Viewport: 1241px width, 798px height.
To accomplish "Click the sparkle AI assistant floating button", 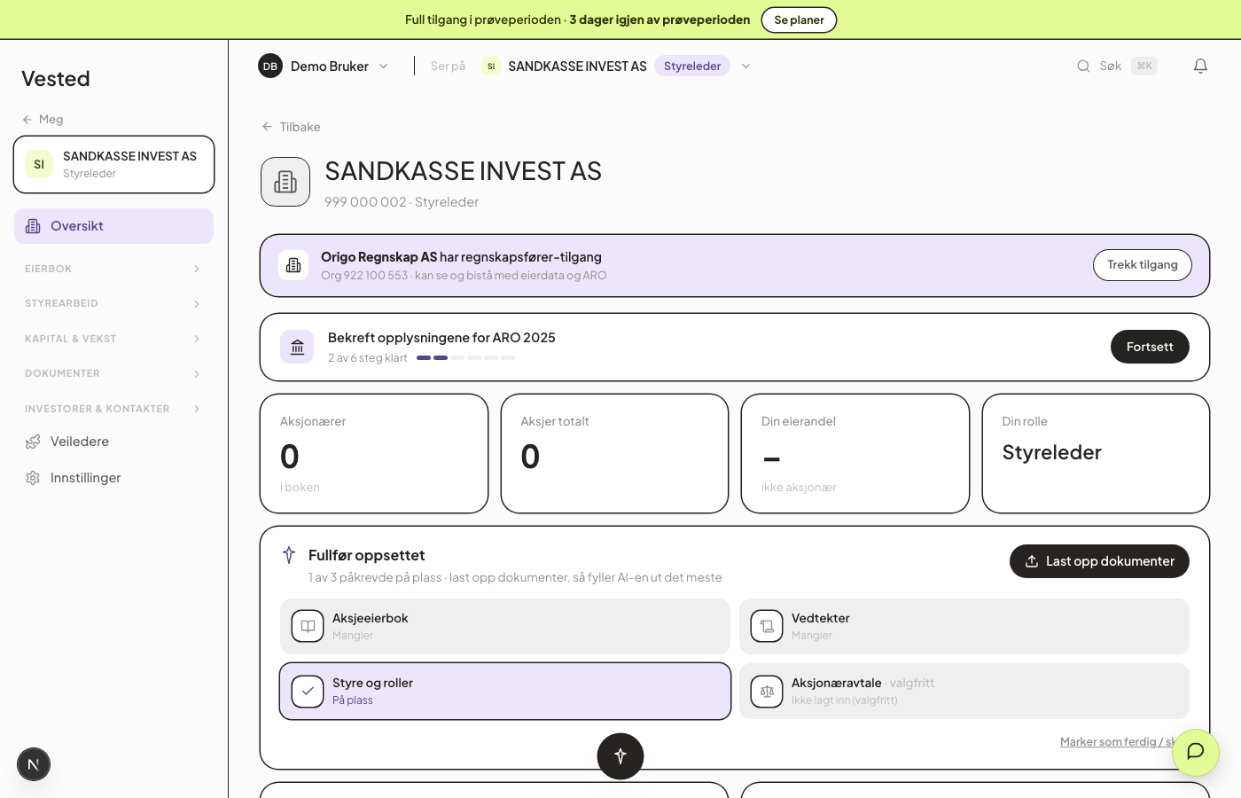I will point(620,756).
